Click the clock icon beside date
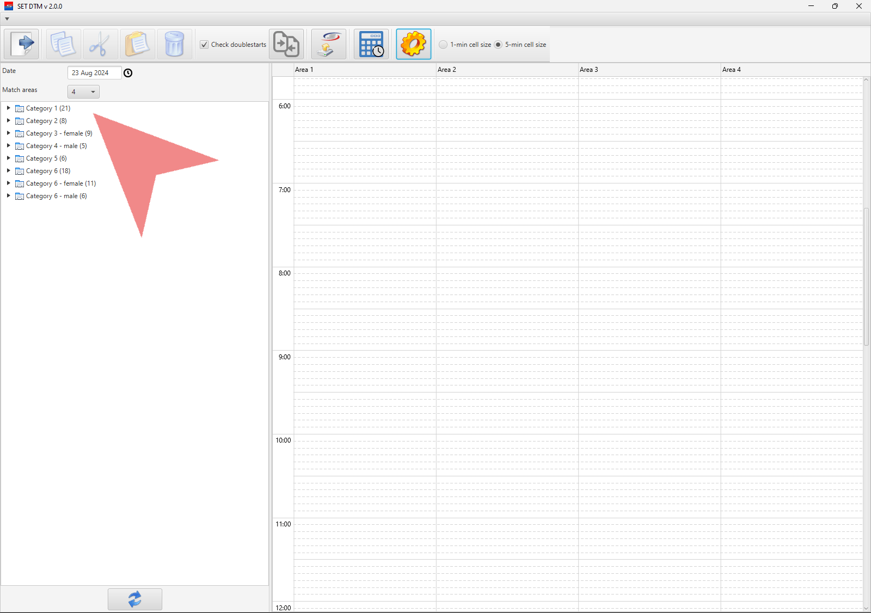 128,73
